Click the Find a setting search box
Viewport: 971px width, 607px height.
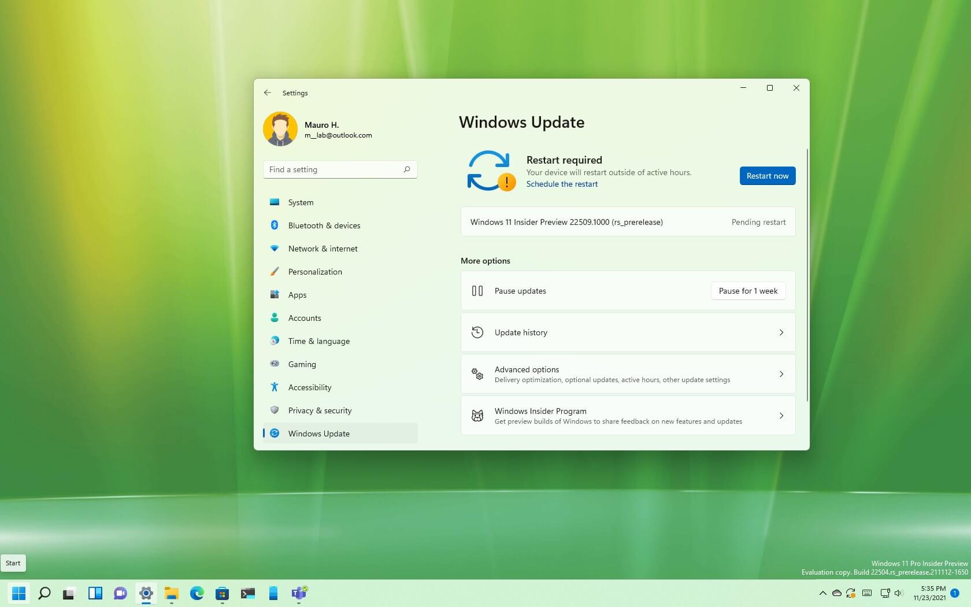pyautogui.click(x=340, y=169)
